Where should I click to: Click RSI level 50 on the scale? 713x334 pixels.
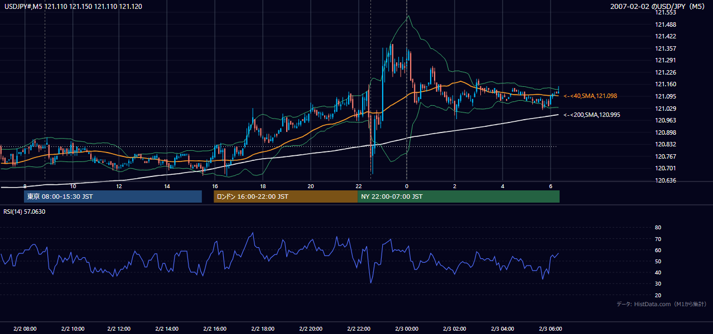658,261
